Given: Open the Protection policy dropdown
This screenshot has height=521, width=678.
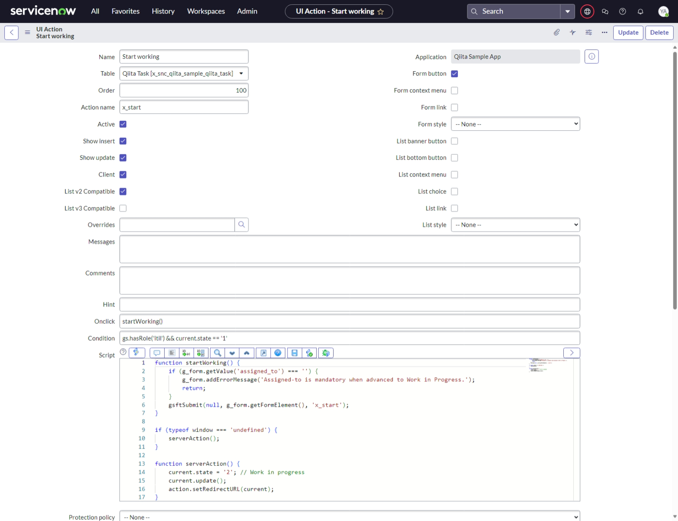Looking at the screenshot, I should click(x=350, y=517).
